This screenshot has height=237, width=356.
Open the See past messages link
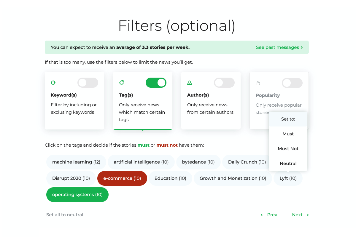tap(277, 47)
